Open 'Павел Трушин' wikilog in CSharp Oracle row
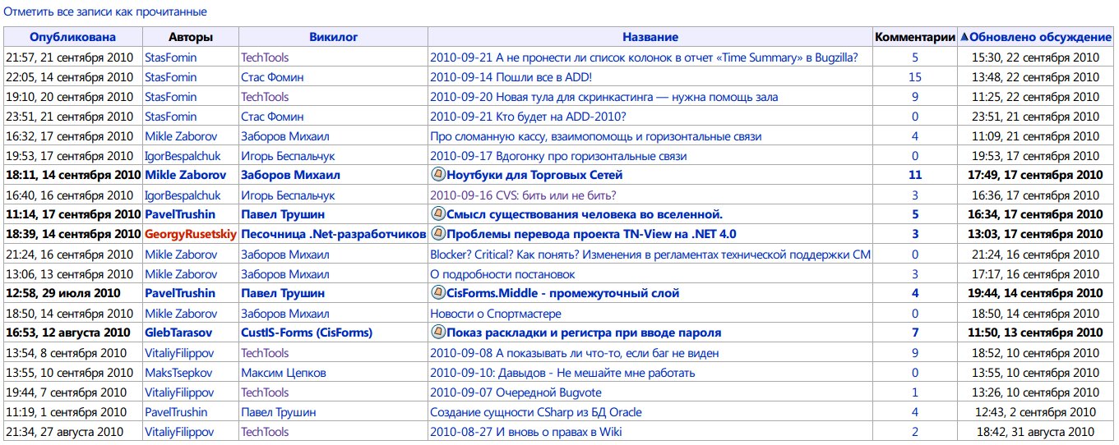Viewport: 1119px width, 445px height. pyautogui.click(x=279, y=412)
